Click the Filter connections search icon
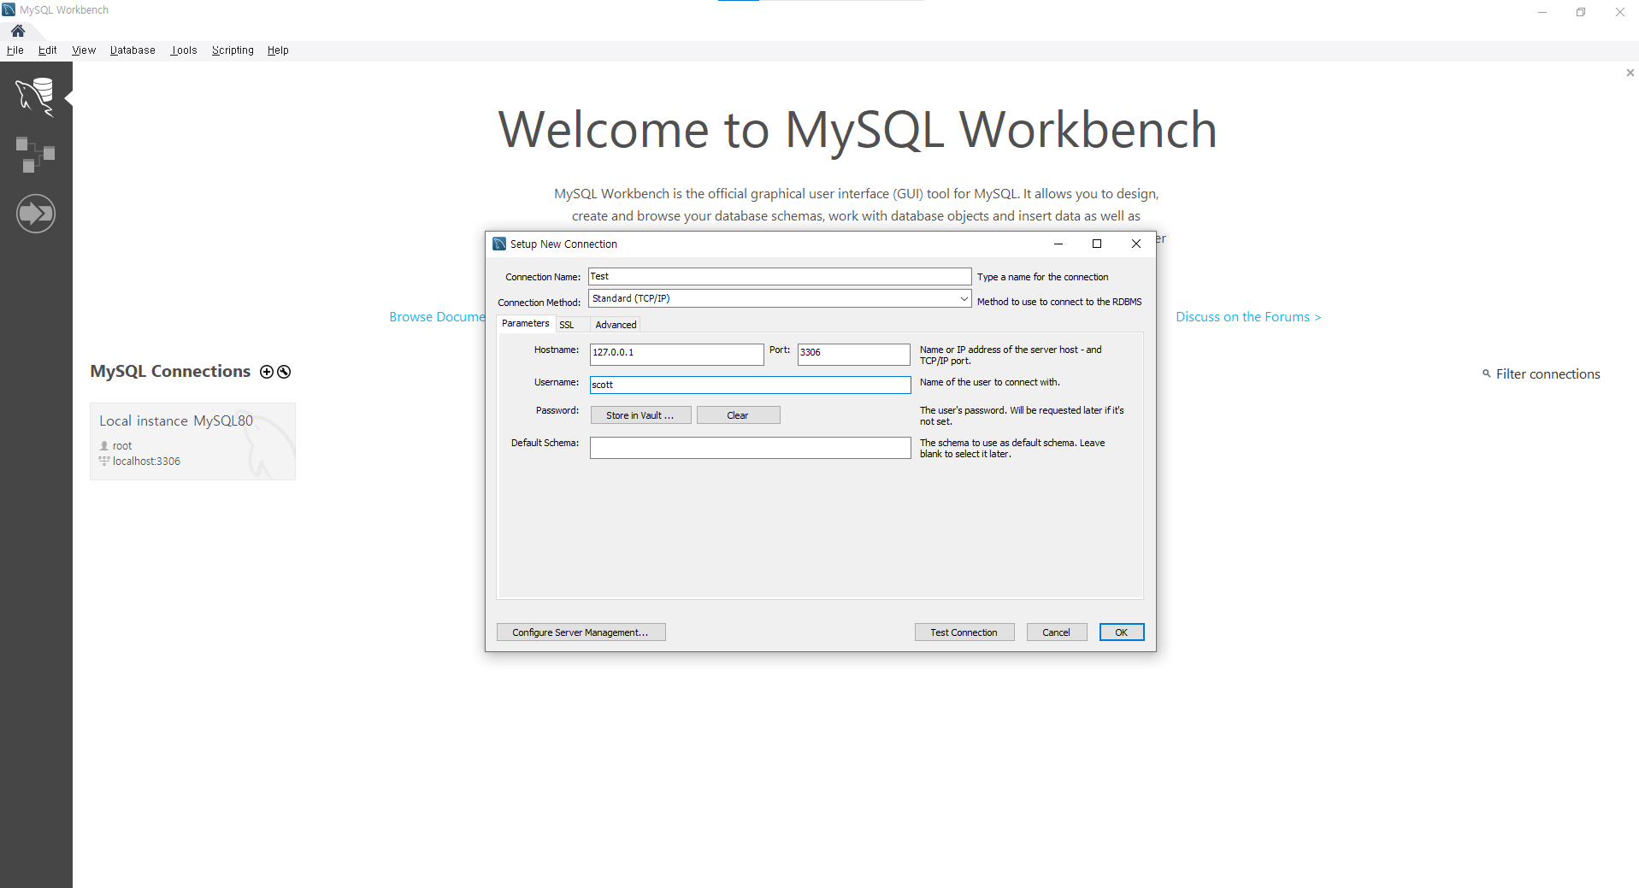 point(1487,373)
